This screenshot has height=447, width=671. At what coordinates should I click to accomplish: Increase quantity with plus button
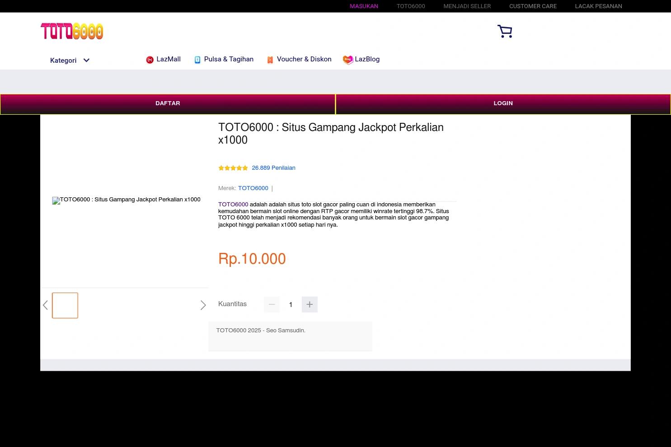[310, 305]
